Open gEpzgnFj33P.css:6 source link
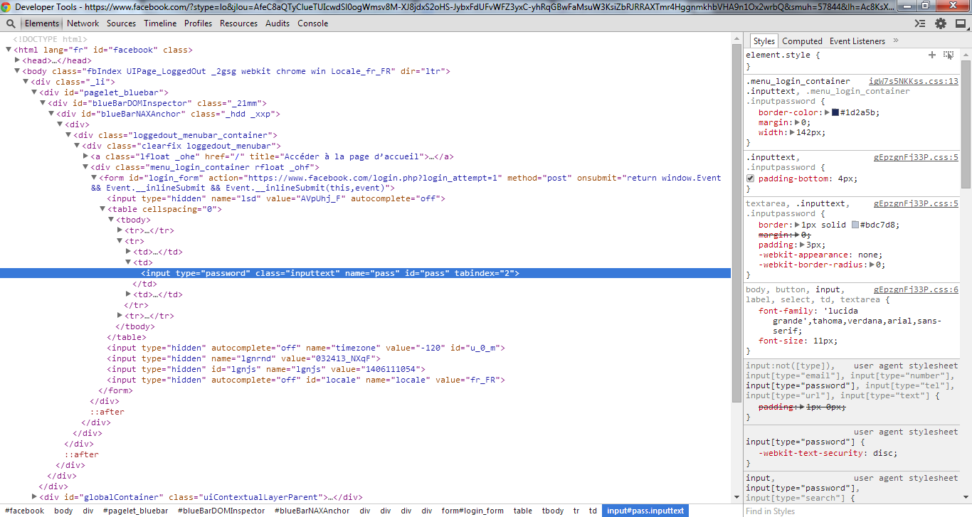Image resolution: width=972 pixels, height=517 pixels. (x=916, y=289)
